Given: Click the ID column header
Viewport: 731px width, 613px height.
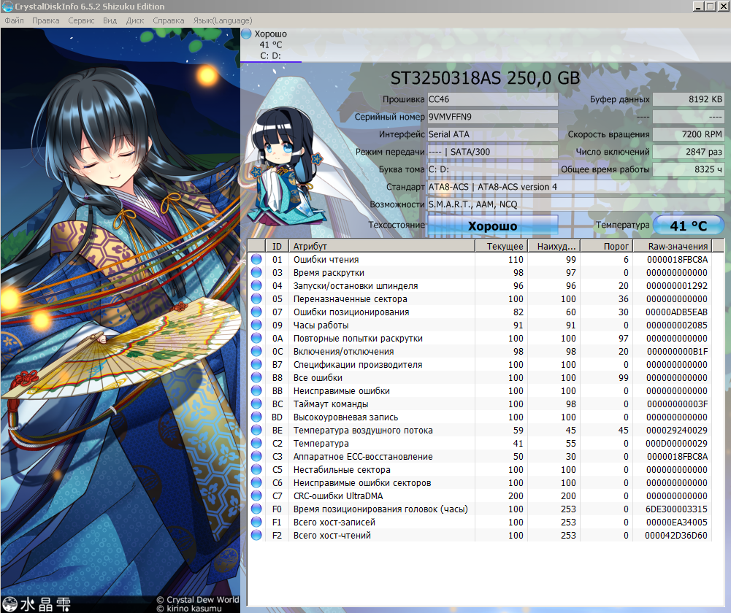Looking at the screenshot, I should point(277,246).
